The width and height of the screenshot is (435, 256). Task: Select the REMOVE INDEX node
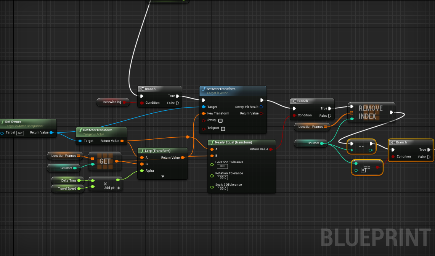coord(372,113)
